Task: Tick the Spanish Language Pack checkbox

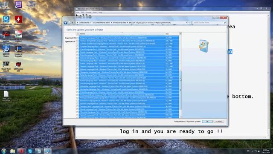Action: tap(78, 115)
